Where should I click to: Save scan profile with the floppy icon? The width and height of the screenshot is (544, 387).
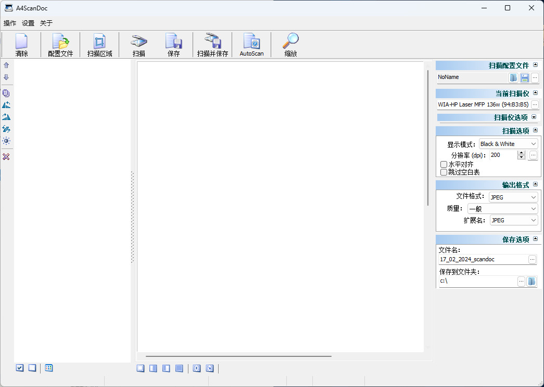(525, 77)
